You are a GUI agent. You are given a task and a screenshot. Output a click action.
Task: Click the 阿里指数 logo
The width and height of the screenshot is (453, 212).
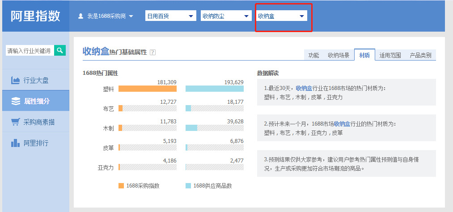pyautogui.click(x=35, y=16)
